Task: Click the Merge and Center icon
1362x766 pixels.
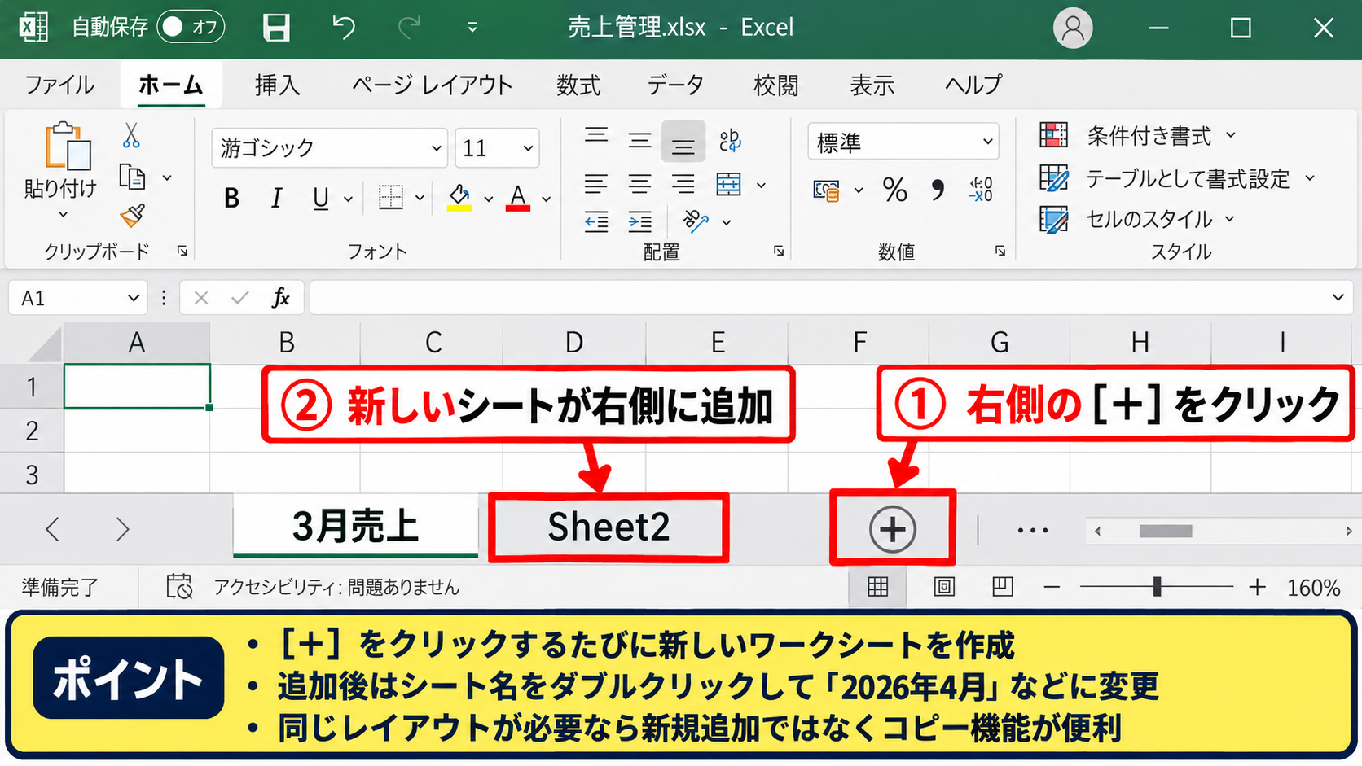Action: [x=729, y=185]
